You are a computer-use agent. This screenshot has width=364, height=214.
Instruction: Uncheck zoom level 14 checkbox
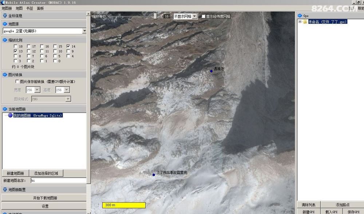coord(68,47)
